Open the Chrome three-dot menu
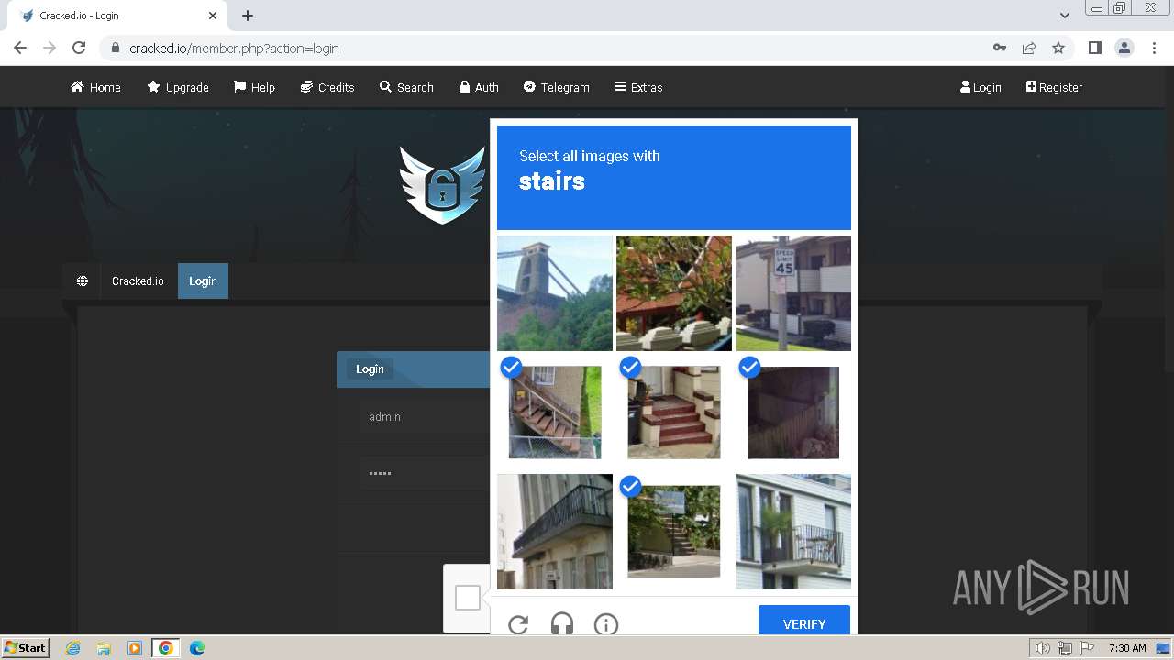This screenshot has width=1174, height=660. (1154, 48)
